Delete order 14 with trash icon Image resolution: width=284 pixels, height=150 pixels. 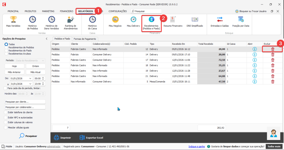[x=273, y=54]
